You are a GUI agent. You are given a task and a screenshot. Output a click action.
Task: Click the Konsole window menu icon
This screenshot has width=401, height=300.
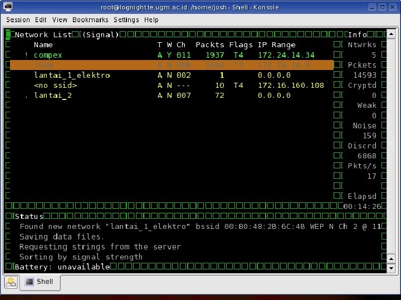[8, 7]
